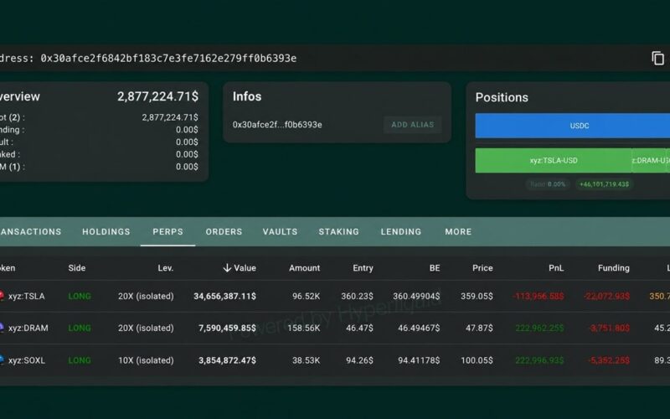670x419 pixels.
Task: Sort by the Entry column header
Action: click(363, 268)
